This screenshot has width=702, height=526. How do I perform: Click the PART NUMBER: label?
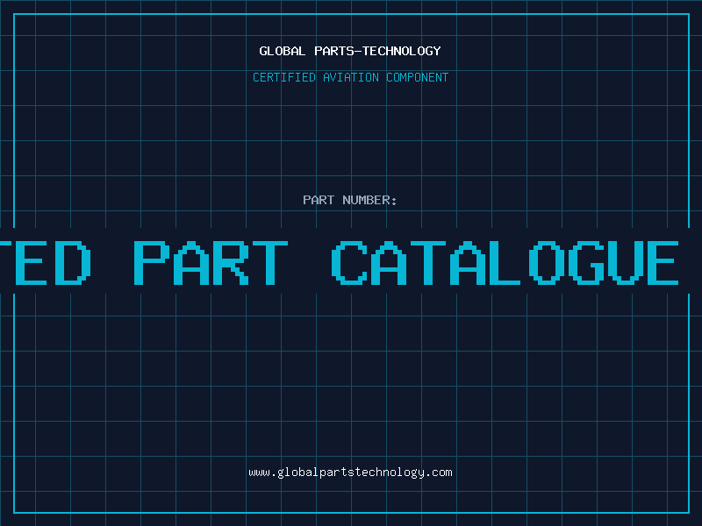(x=349, y=200)
